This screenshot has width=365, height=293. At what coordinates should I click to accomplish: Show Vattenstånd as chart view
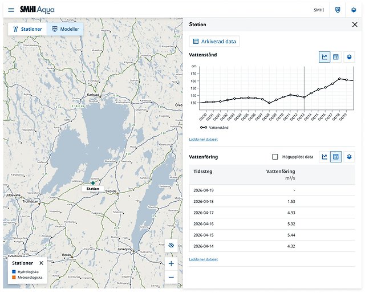[325, 57]
